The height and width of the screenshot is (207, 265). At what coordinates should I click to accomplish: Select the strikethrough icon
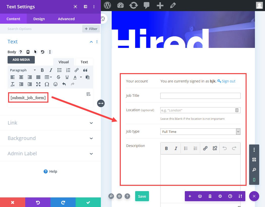[x=58, y=77]
